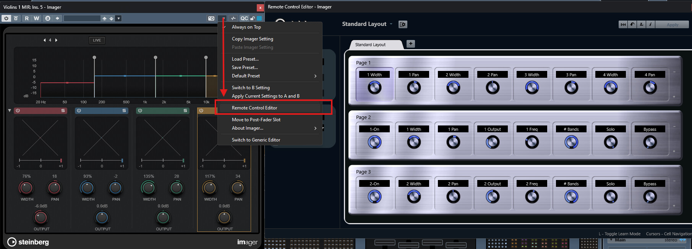Add a new layout with plus button
Screen dimensions: 692x249
411,43
